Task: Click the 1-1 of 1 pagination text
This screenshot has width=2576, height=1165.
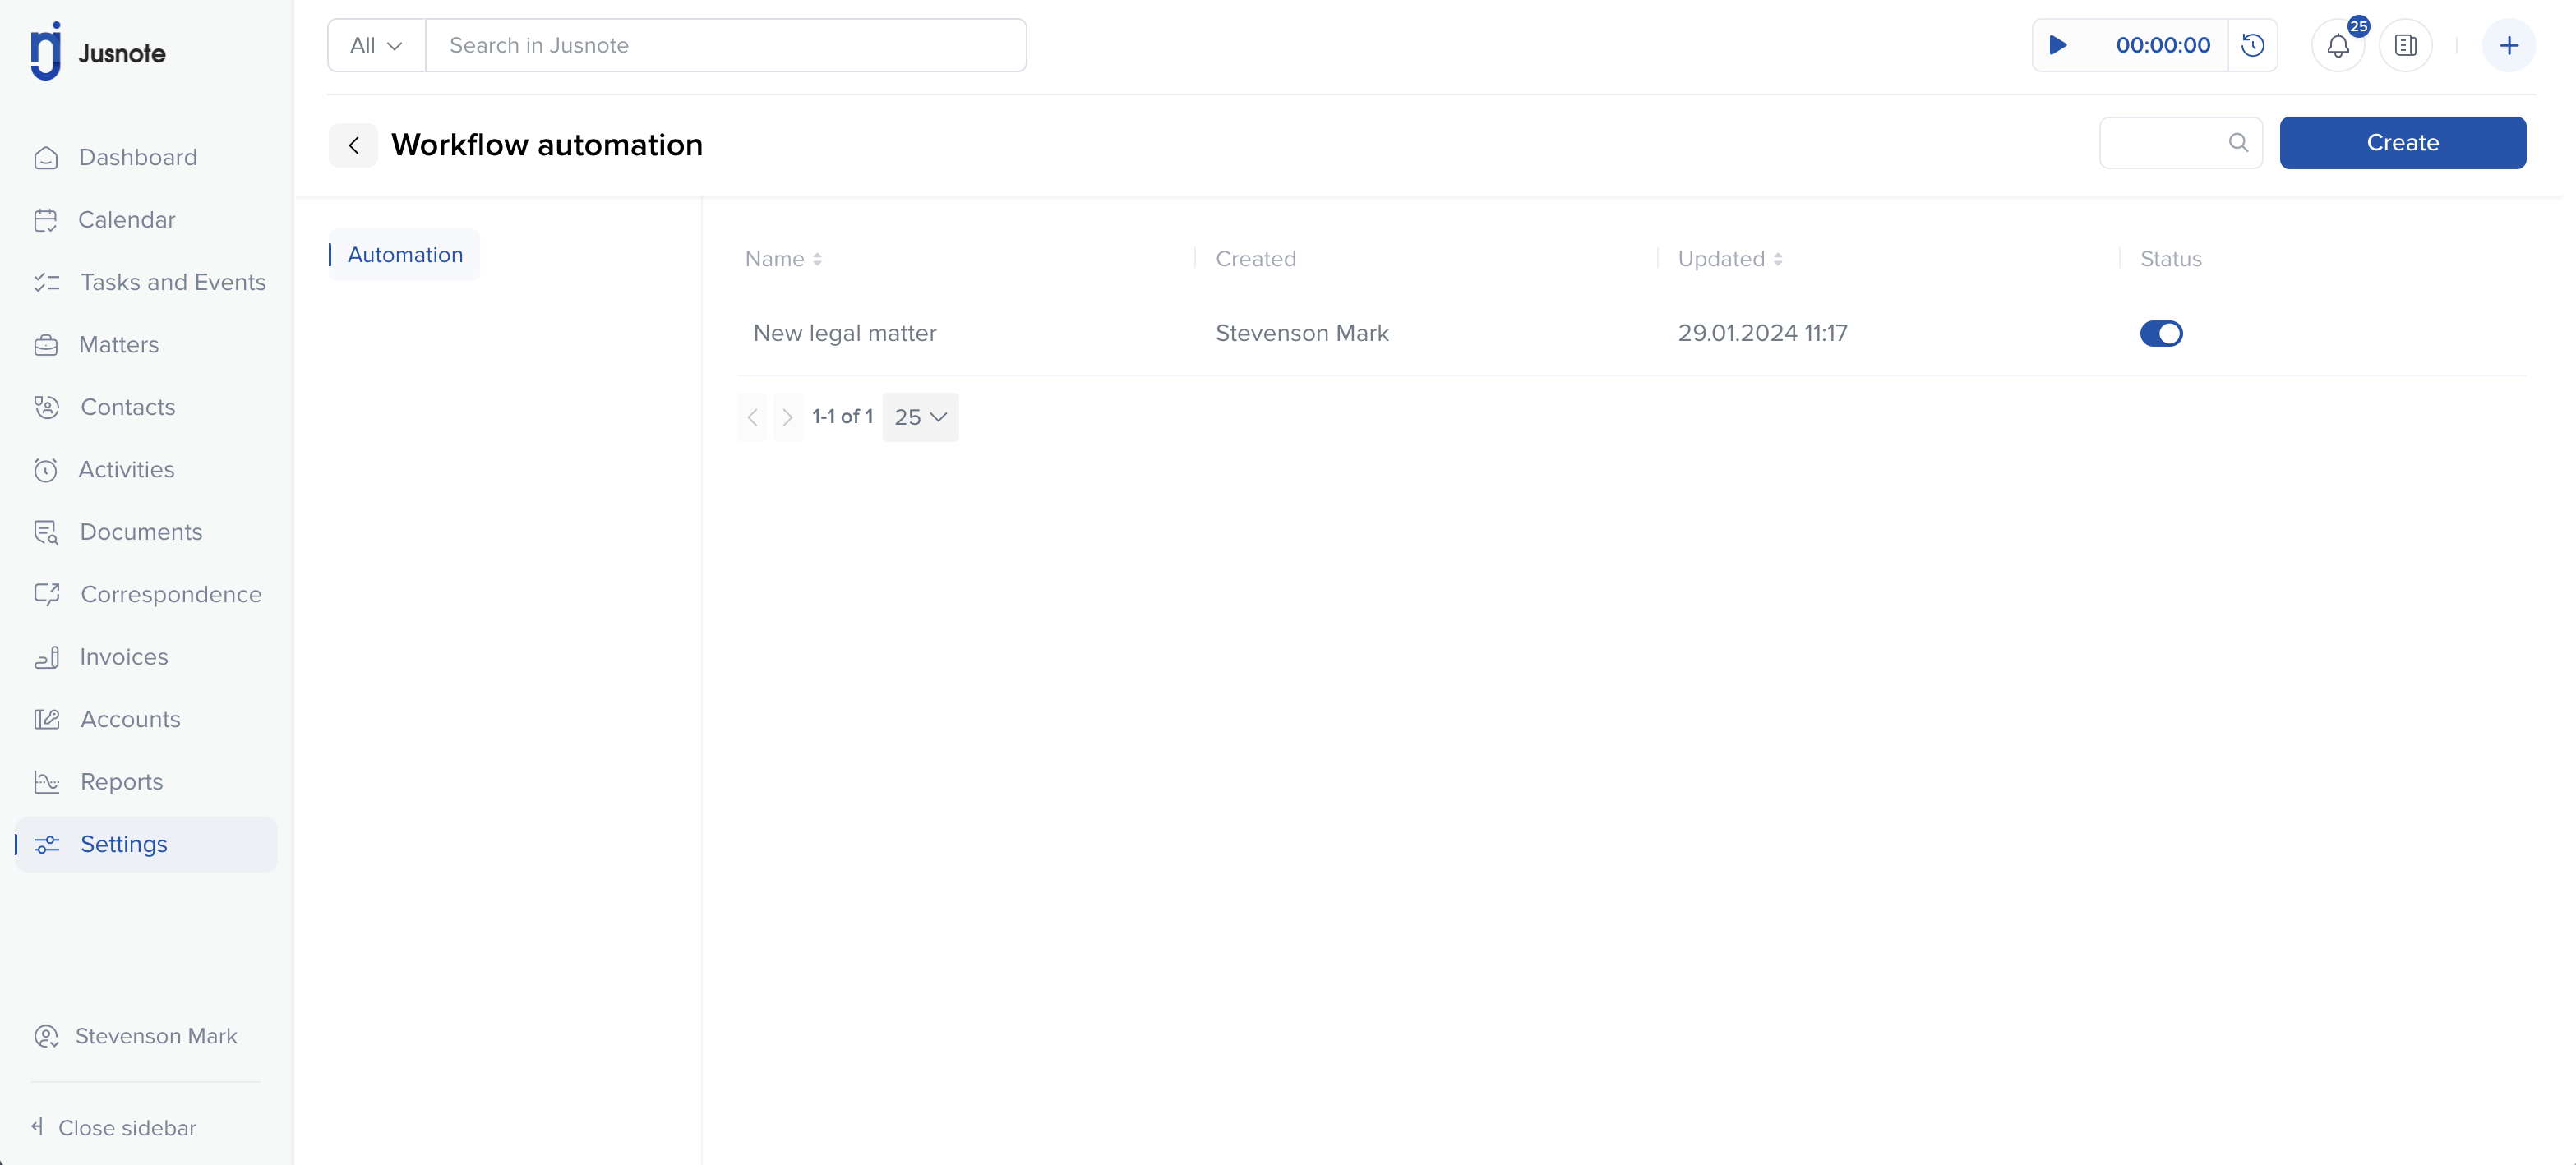Action: 842,417
